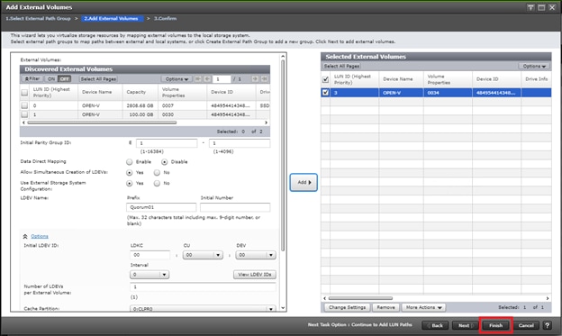The width and height of the screenshot is (562, 336).
Task: Sort by Device Name in Discovered Volumes
Action: click(x=100, y=92)
